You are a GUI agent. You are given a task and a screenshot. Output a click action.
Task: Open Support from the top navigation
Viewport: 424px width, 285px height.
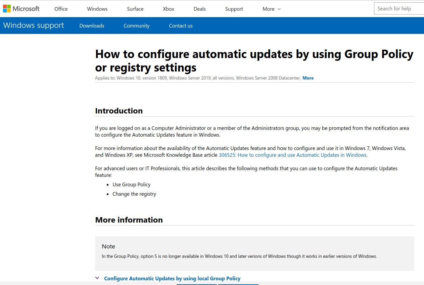234,9
